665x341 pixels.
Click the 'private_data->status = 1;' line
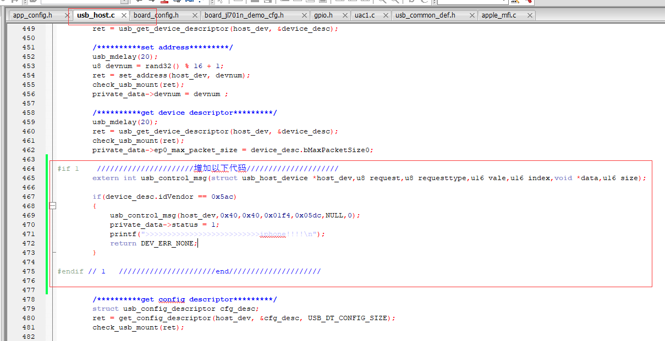pos(165,225)
